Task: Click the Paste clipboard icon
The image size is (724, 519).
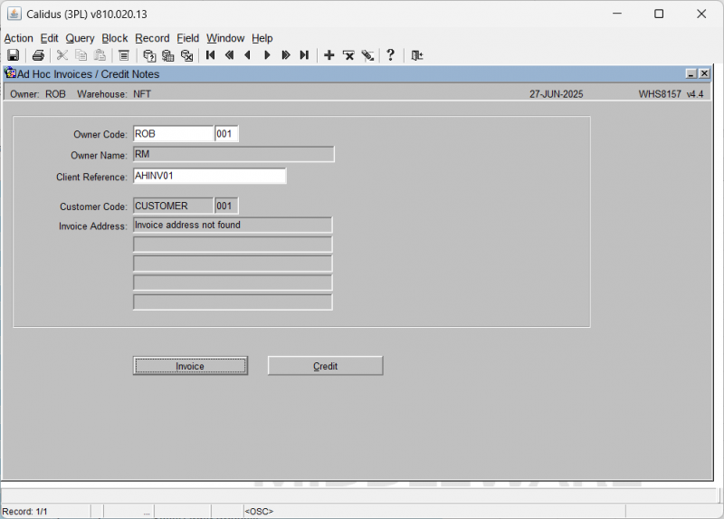Action: pos(100,55)
